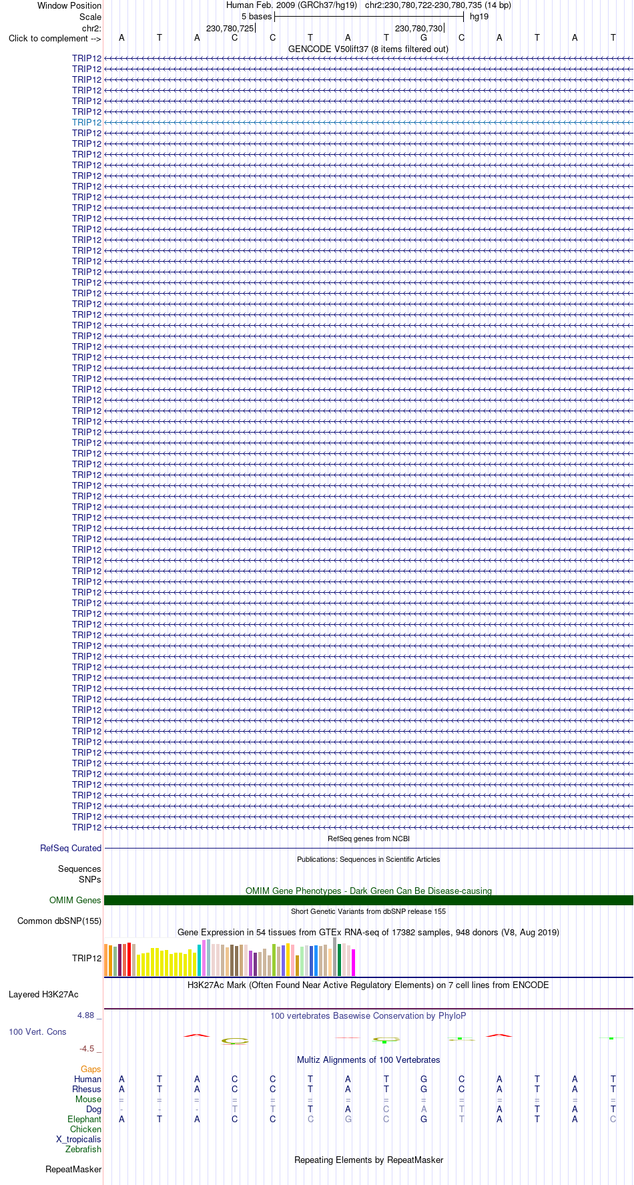
Task: Click the OMIM Genes side label
Action: 75,900
